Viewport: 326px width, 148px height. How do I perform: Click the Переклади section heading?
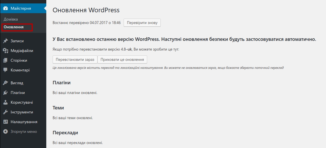click(x=65, y=133)
